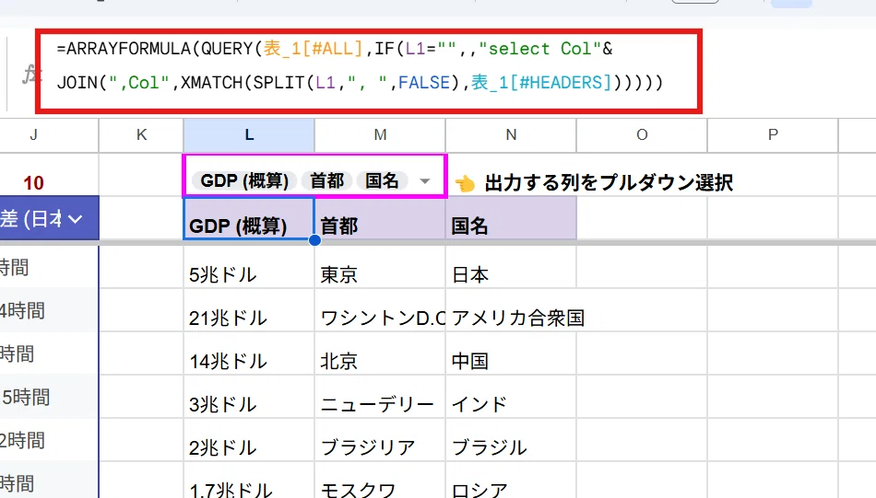The width and height of the screenshot is (876, 498).
Task: Click the cell containing インド
Action: coord(511,397)
